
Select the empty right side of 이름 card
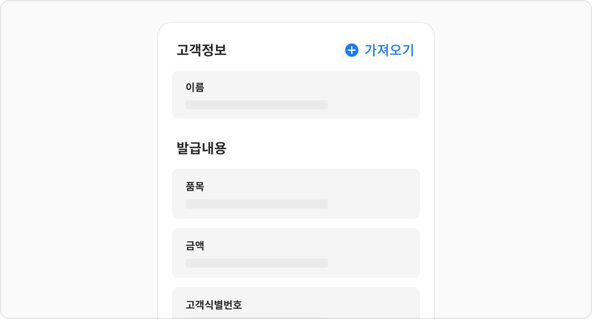tap(374, 95)
